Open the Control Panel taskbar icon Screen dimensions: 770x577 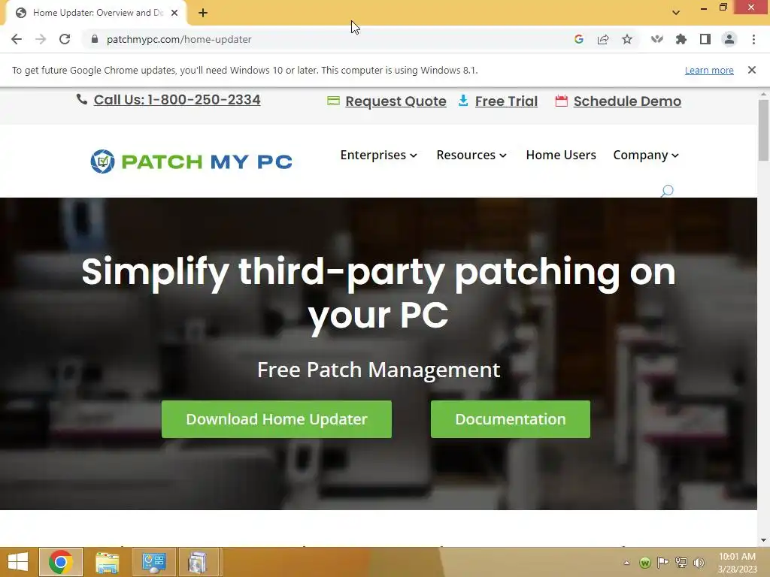pos(153,562)
